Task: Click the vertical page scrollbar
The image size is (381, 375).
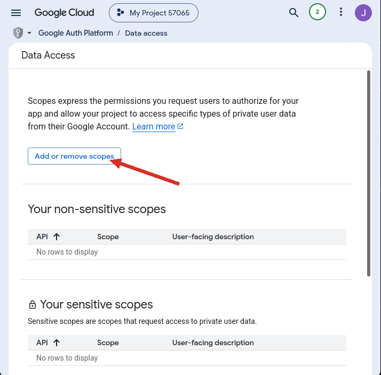Action: tap(369, 173)
